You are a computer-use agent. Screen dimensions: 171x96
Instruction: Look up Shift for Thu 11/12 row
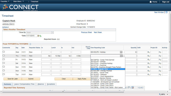point(149,56)
